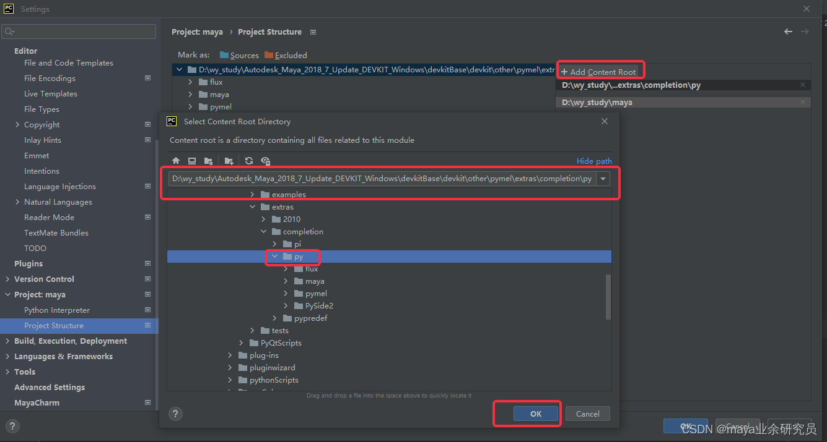The image size is (827, 442).
Task: Expand the examples folder
Action: pos(252,194)
